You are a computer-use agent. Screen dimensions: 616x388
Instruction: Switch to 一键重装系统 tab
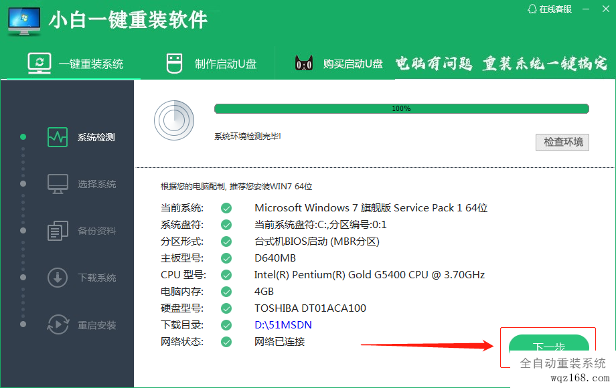pos(75,63)
